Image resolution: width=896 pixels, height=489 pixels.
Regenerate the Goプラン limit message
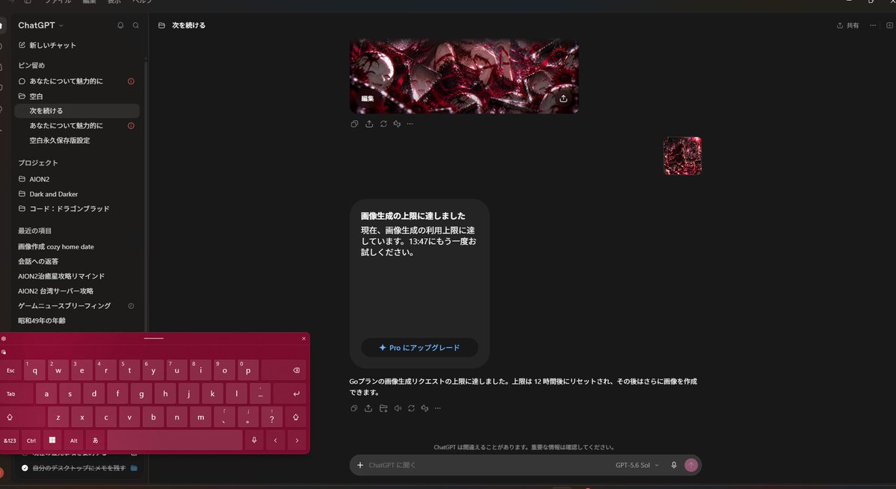[x=412, y=408]
